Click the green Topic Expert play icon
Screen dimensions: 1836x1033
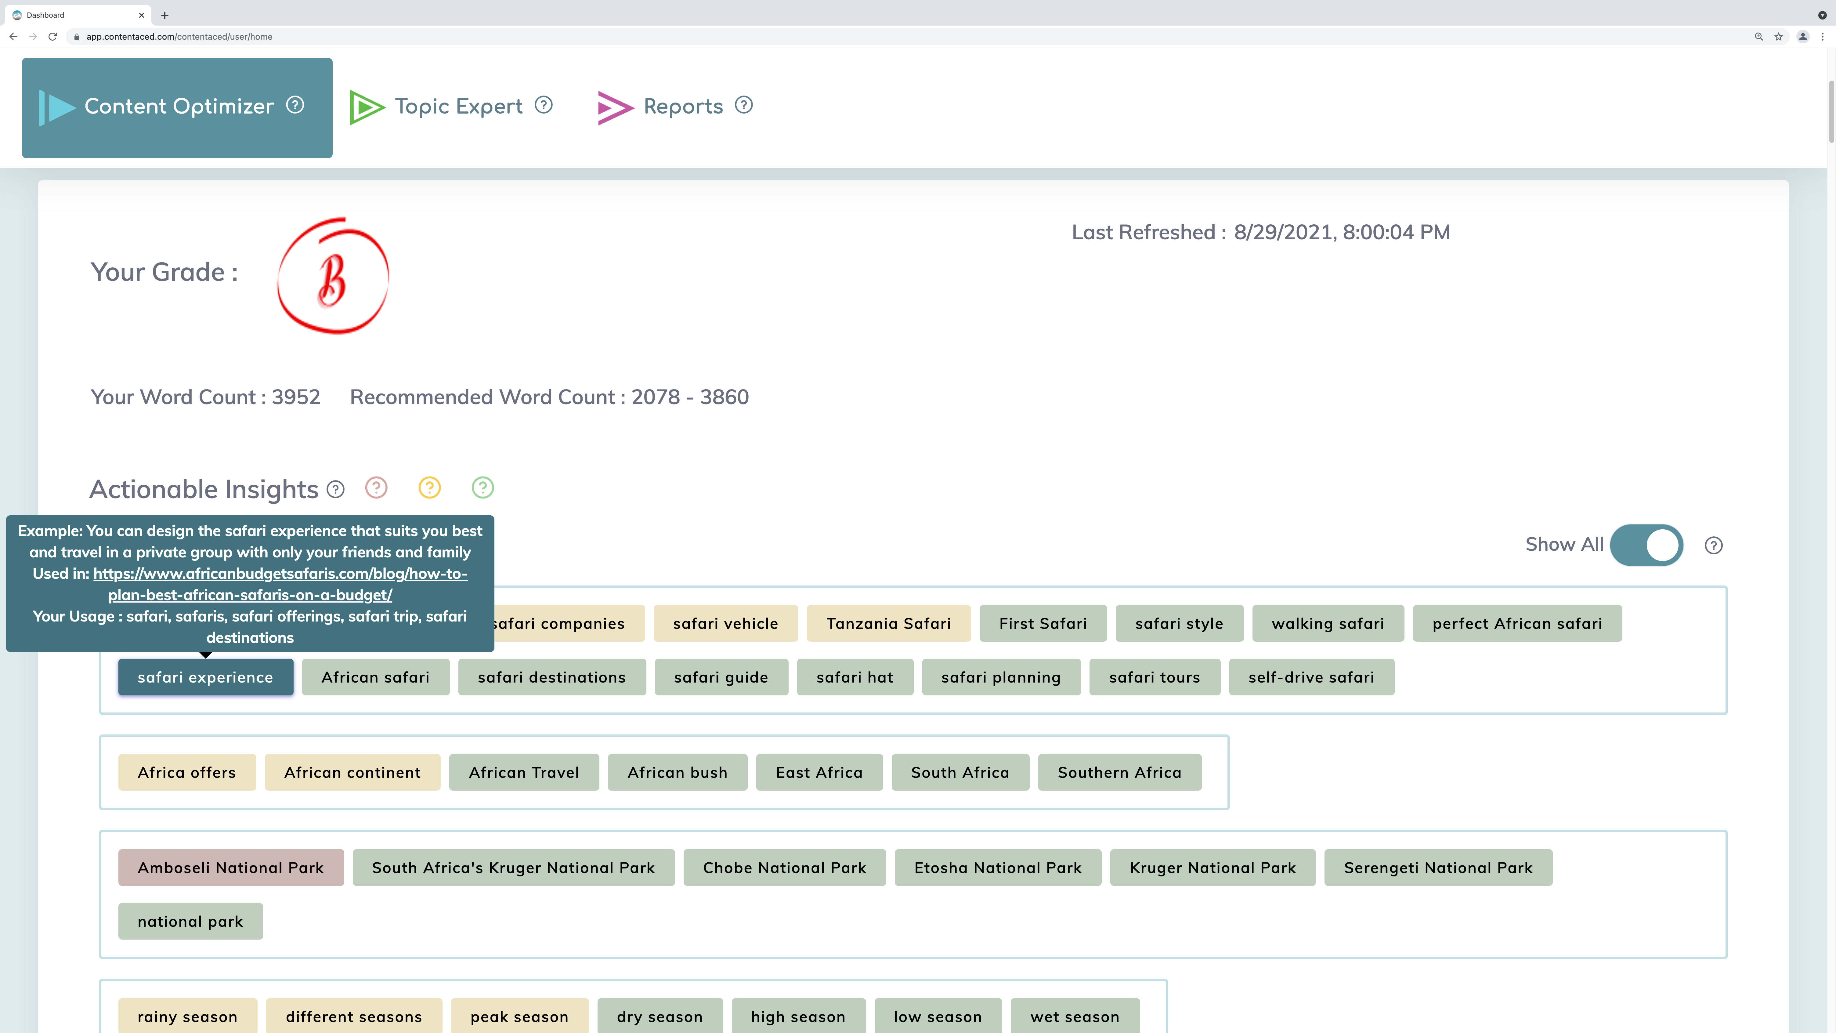(367, 108)
